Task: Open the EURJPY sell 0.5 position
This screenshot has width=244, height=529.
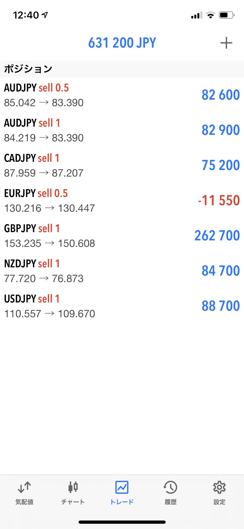Action: (84, 200)
